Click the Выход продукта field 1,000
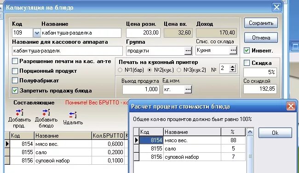The height and width of the screenshot is (173, 299). click(x=141, y=89)
